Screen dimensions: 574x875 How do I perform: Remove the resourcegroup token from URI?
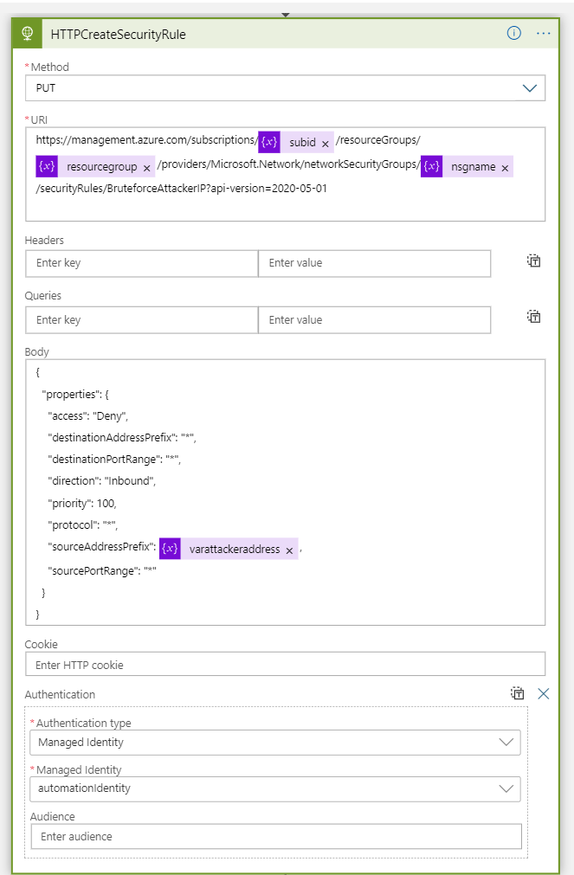147,168
